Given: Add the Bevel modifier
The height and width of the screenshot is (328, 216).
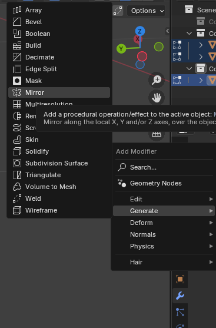Looking at the screenshot, I should [59, 22].
